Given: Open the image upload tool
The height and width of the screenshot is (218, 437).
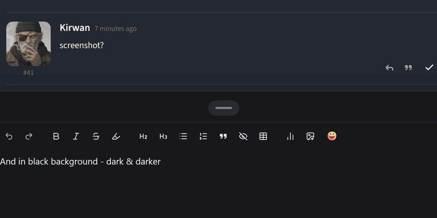Looking at the screenshot, I should pyautogui.click(x=310, y=136).
